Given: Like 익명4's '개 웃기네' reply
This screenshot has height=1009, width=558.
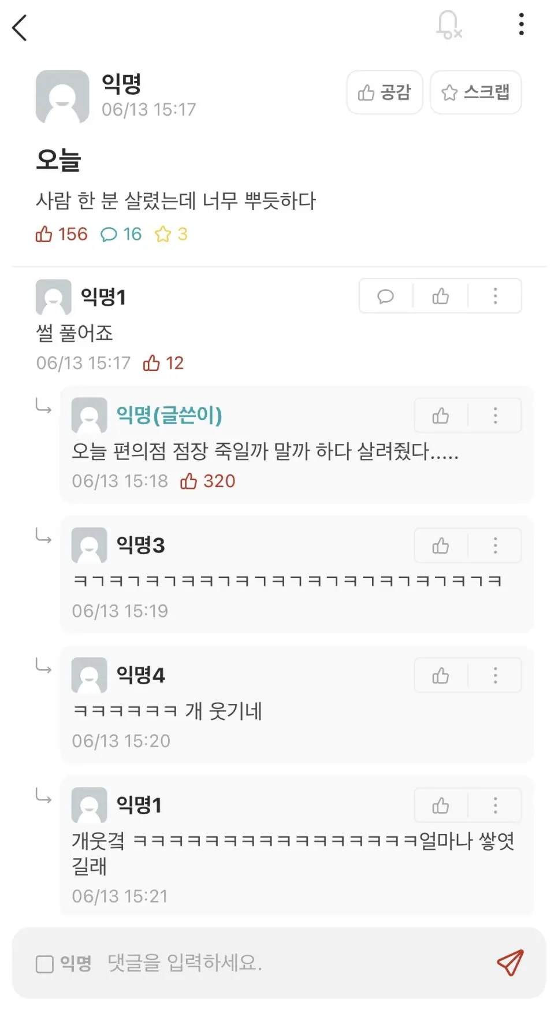Looking at the screenshot, I should tap(440, 676).
